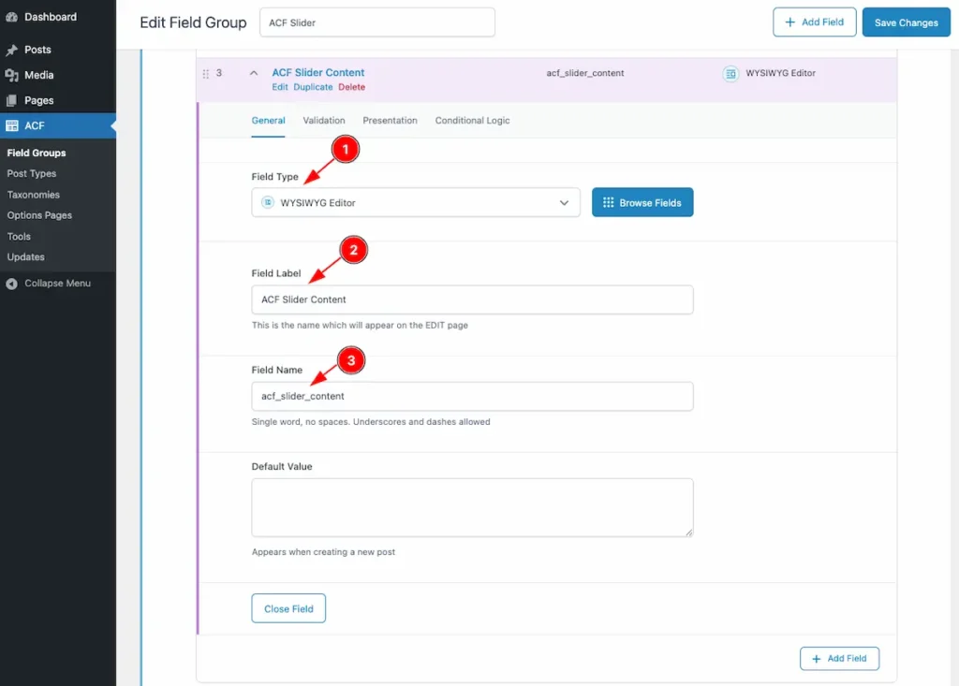The image size is (959, 686).
Task: Delete the ACF Slider Content field
Action: 351,87
